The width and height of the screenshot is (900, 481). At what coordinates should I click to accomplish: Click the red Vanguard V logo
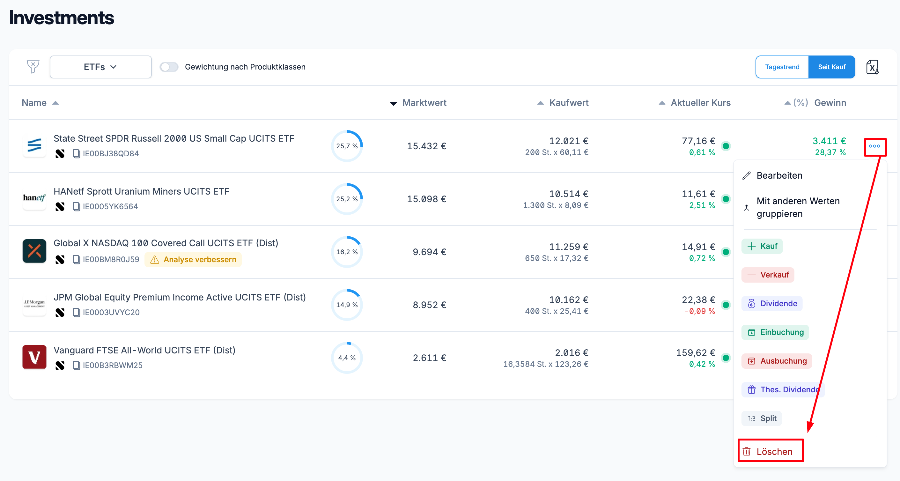34,357
